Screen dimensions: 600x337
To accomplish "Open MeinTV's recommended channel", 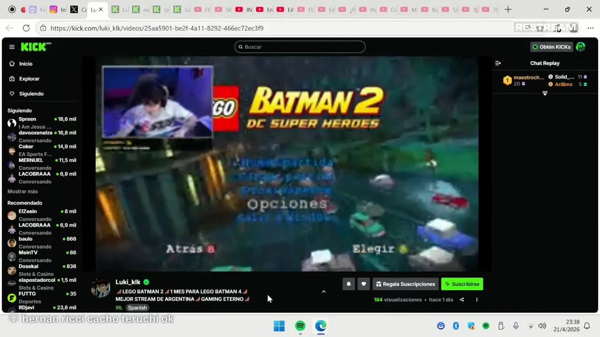I will tap(42, 256).
